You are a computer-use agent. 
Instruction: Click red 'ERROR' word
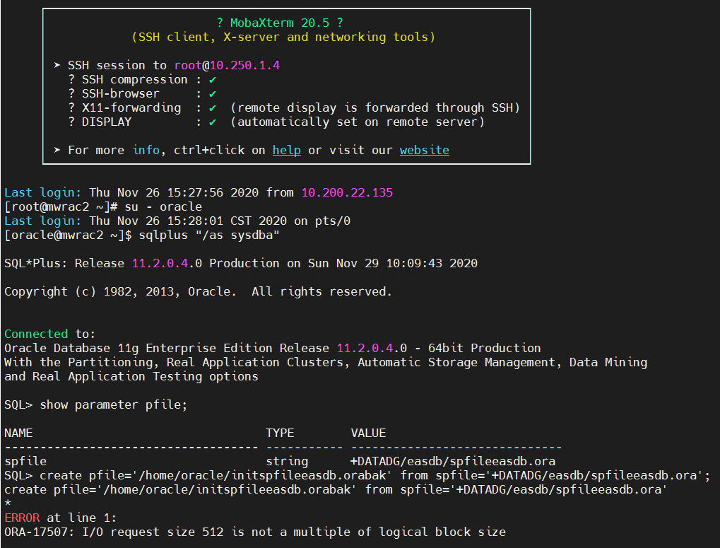pos(22,518)
